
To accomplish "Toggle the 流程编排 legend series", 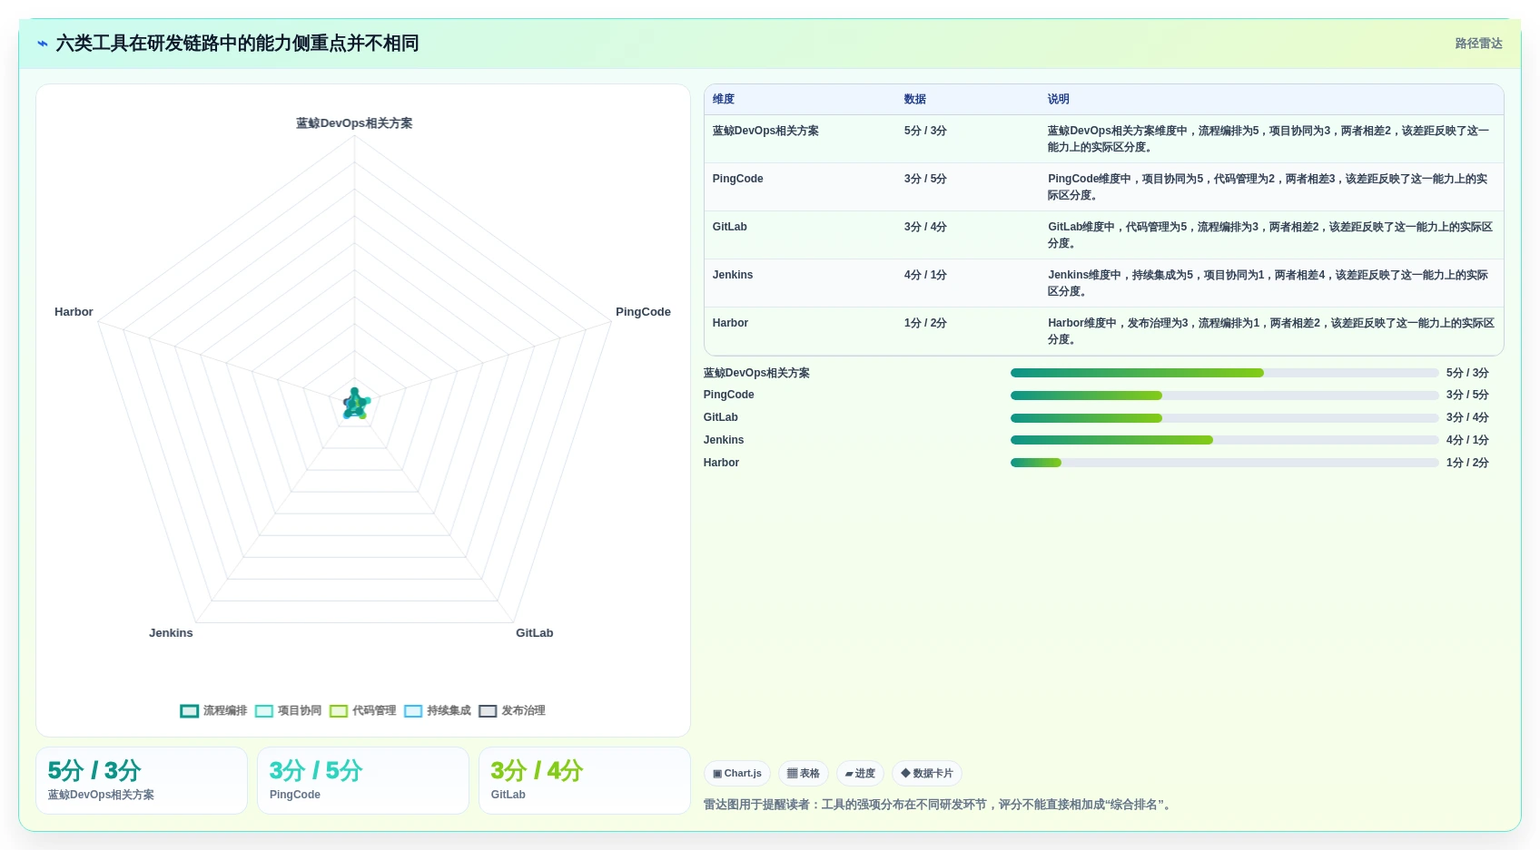I will [x=213, y=710].
